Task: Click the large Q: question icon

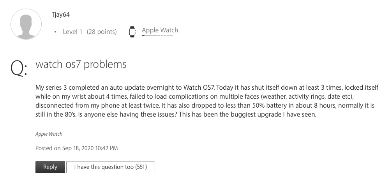Action: point(19,69)
